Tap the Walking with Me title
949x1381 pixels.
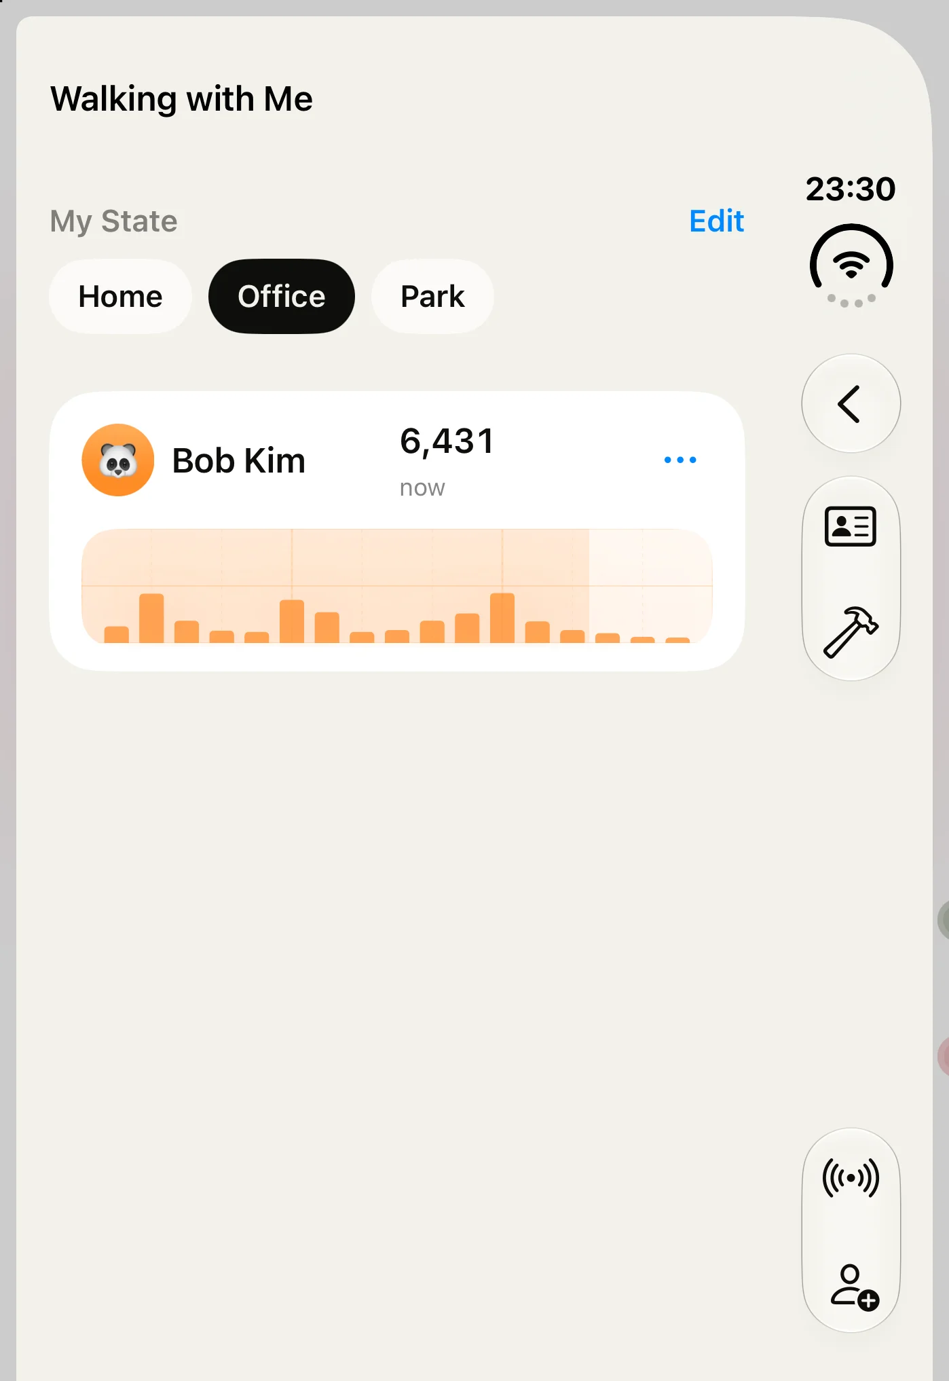(181, 99)
